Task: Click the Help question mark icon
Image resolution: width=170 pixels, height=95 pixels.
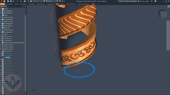Action: click(x=155, y=1)
